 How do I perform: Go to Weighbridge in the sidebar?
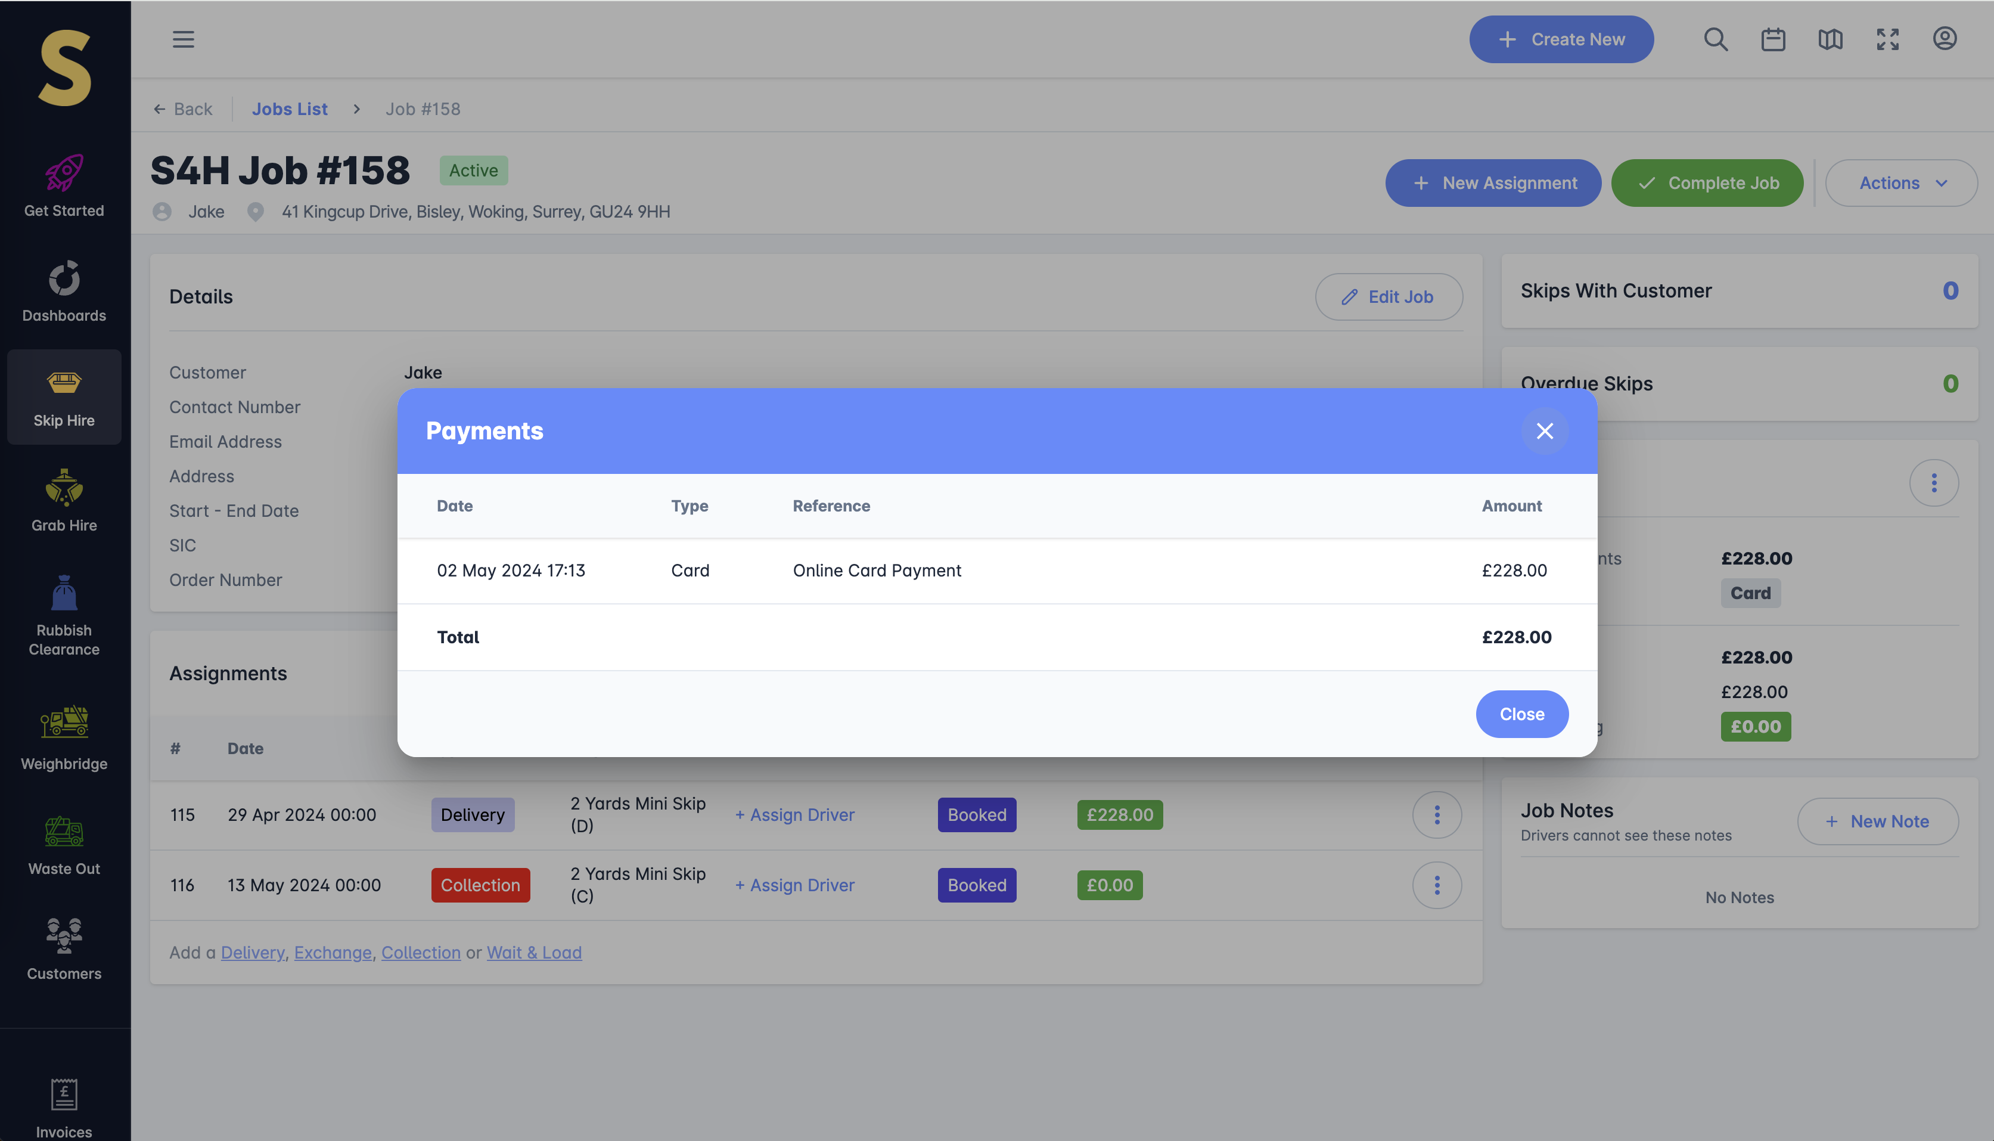tap(64, 738)
